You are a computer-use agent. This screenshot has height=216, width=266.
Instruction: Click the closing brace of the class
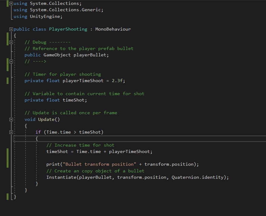point(15,197)
